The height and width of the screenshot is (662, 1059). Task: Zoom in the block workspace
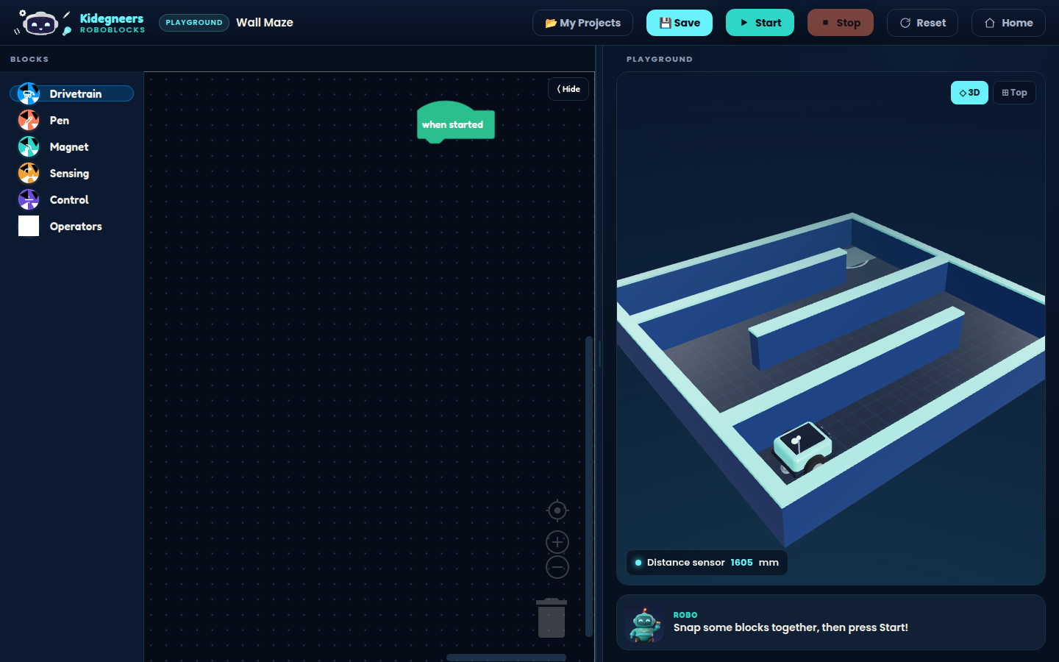[557, 542]
